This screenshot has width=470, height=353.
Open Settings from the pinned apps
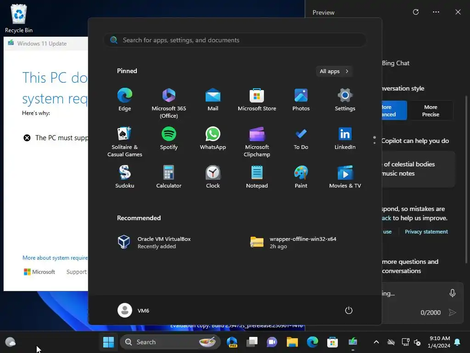pos(345,100)
